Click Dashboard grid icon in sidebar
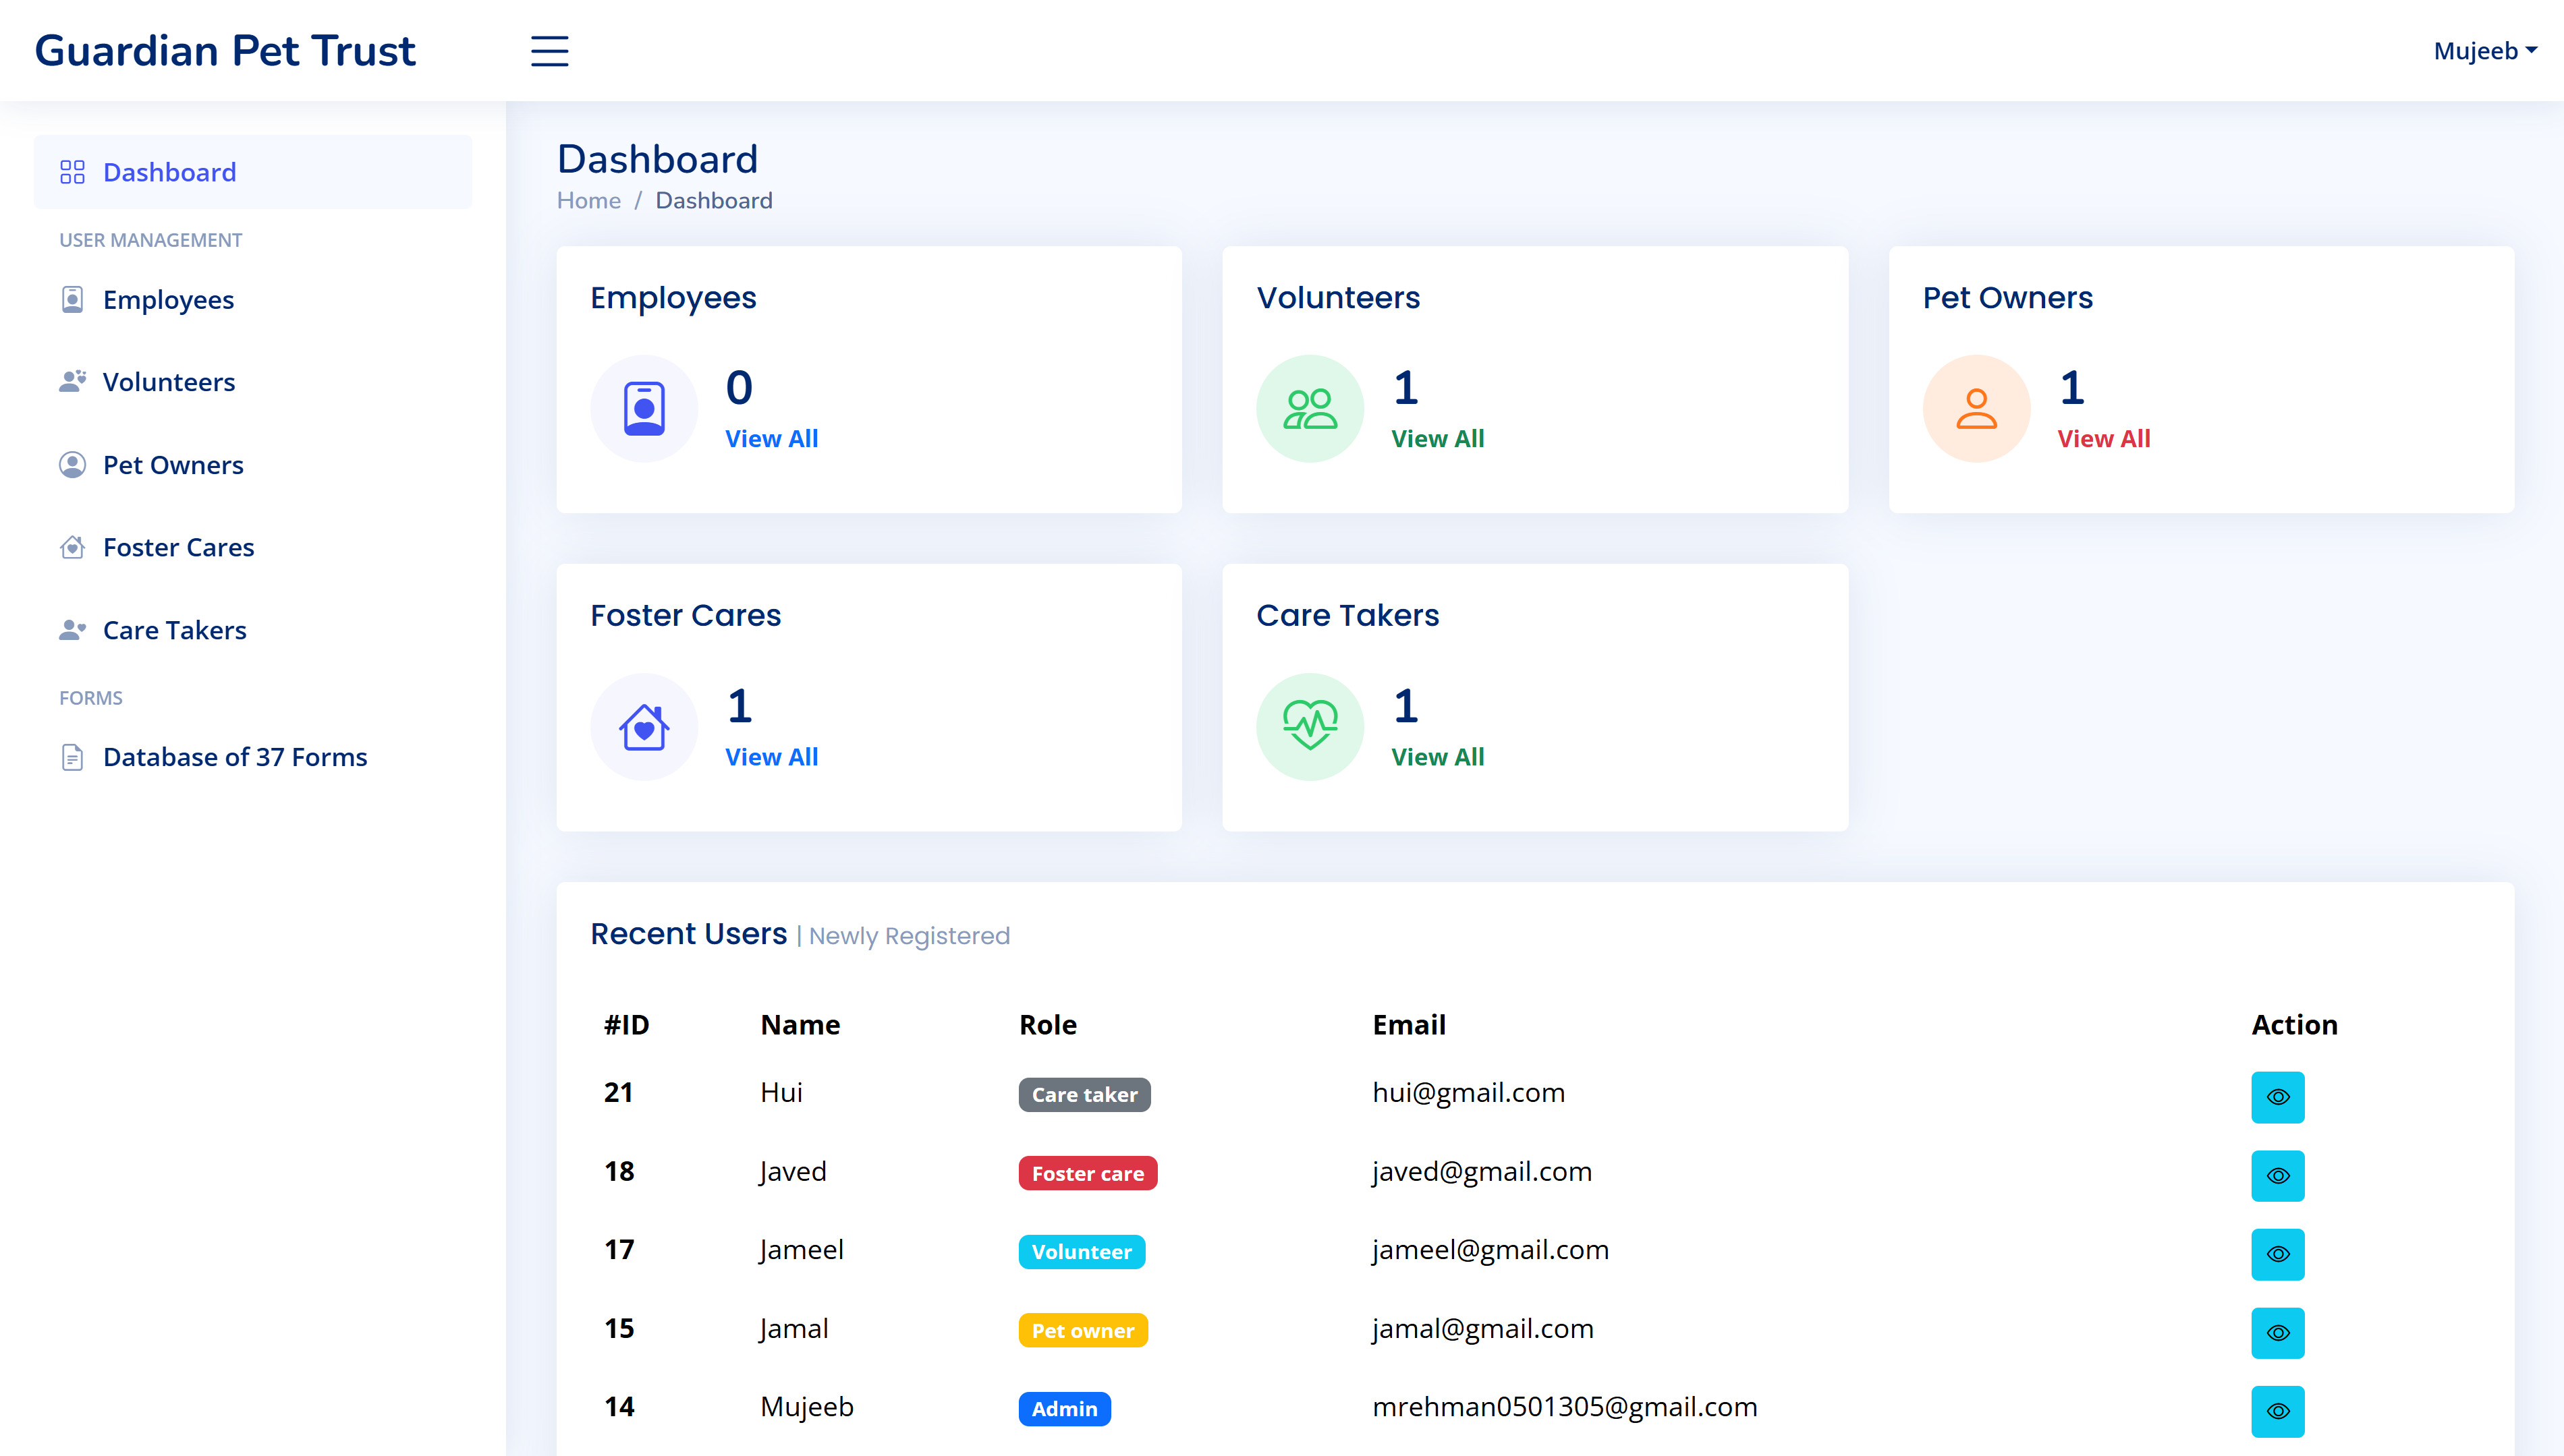Image resolution: width=2564 pixels, height=1456 pixels. point(72,172)
